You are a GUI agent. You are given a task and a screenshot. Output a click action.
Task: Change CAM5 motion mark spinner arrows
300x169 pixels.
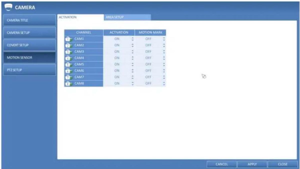[x=164, y=64]
